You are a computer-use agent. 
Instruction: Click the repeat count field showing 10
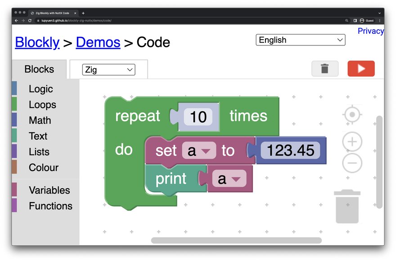coord(198,117)
